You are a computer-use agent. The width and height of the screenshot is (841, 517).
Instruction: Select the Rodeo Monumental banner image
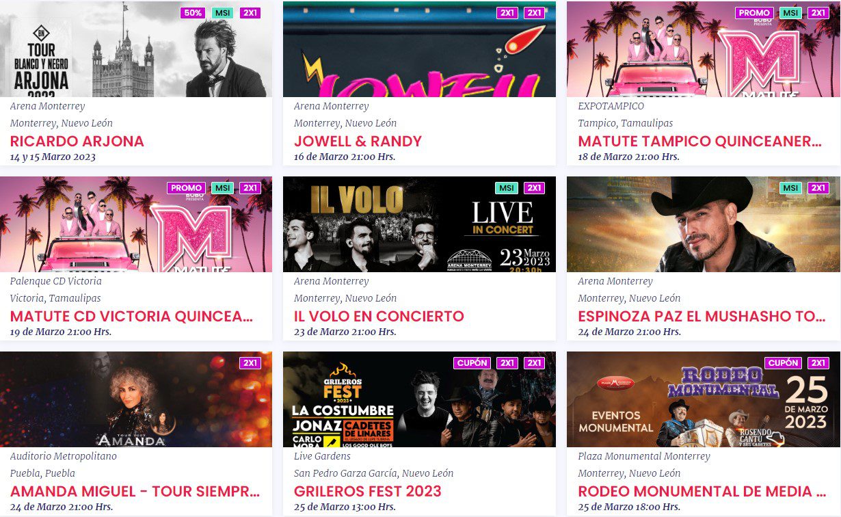click(x=704, y=399)
